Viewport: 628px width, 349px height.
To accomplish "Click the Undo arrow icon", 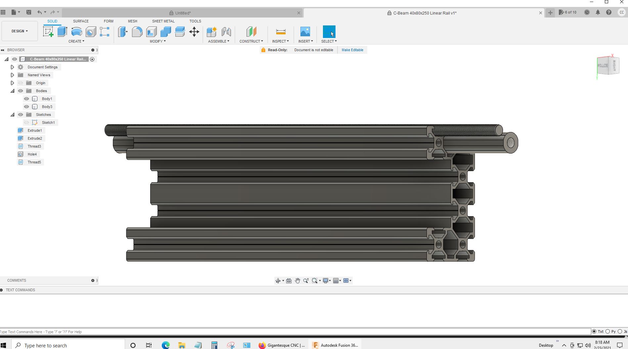I will coord(40,12).
